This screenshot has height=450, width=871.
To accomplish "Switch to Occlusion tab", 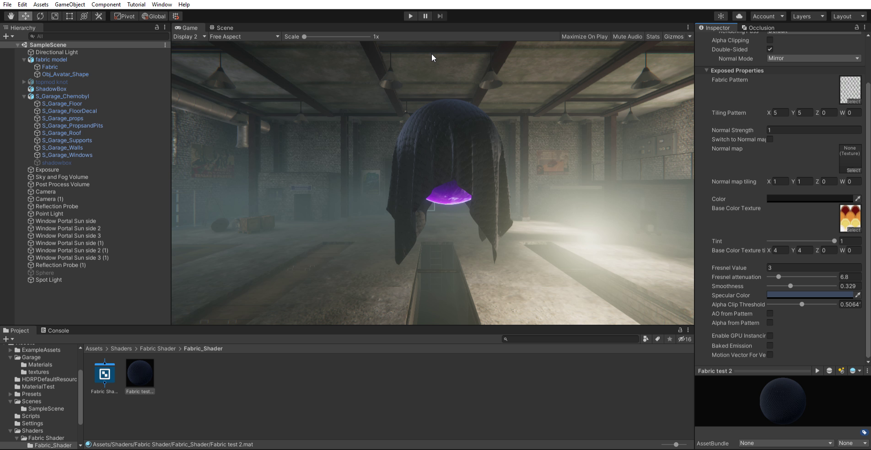I will [x=758, y=27].
